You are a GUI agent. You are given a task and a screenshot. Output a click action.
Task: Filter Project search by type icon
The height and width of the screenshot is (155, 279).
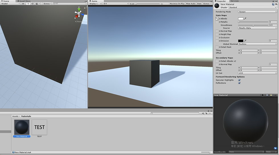[x=203, y=113]
